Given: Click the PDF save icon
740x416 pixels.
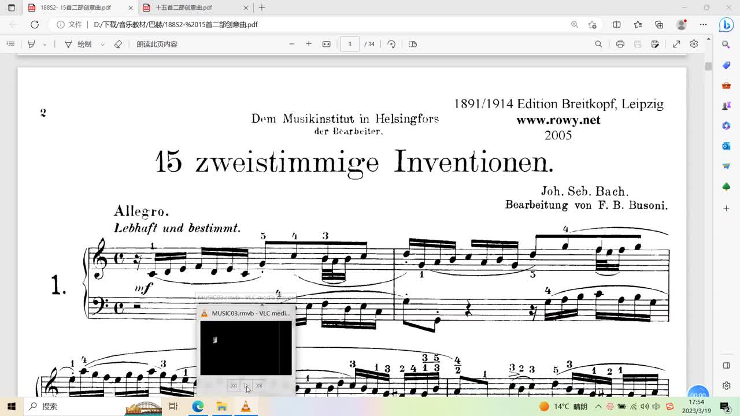Looking at the screenshot, I should 638,44.
